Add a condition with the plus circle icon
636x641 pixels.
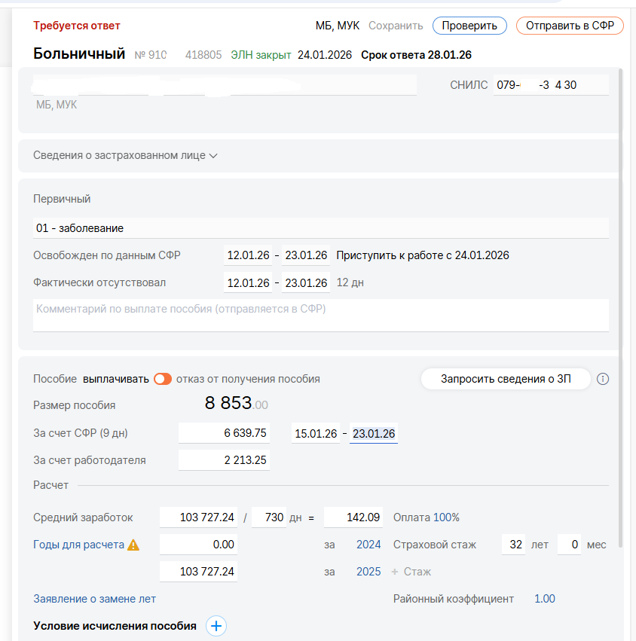(x=216, y=626)
